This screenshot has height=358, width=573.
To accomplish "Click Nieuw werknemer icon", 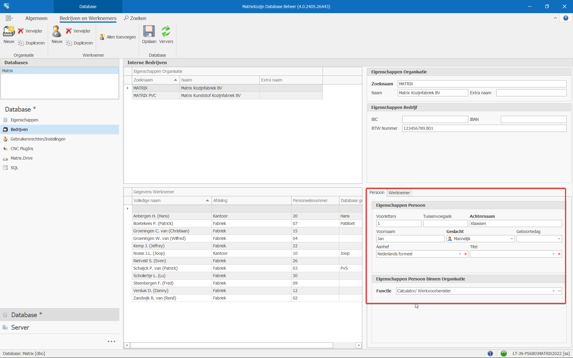I will tap(57, 31).
